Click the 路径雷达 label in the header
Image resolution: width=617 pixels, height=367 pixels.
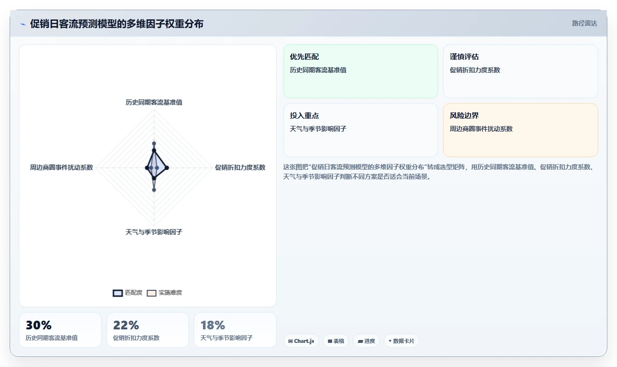584,23
